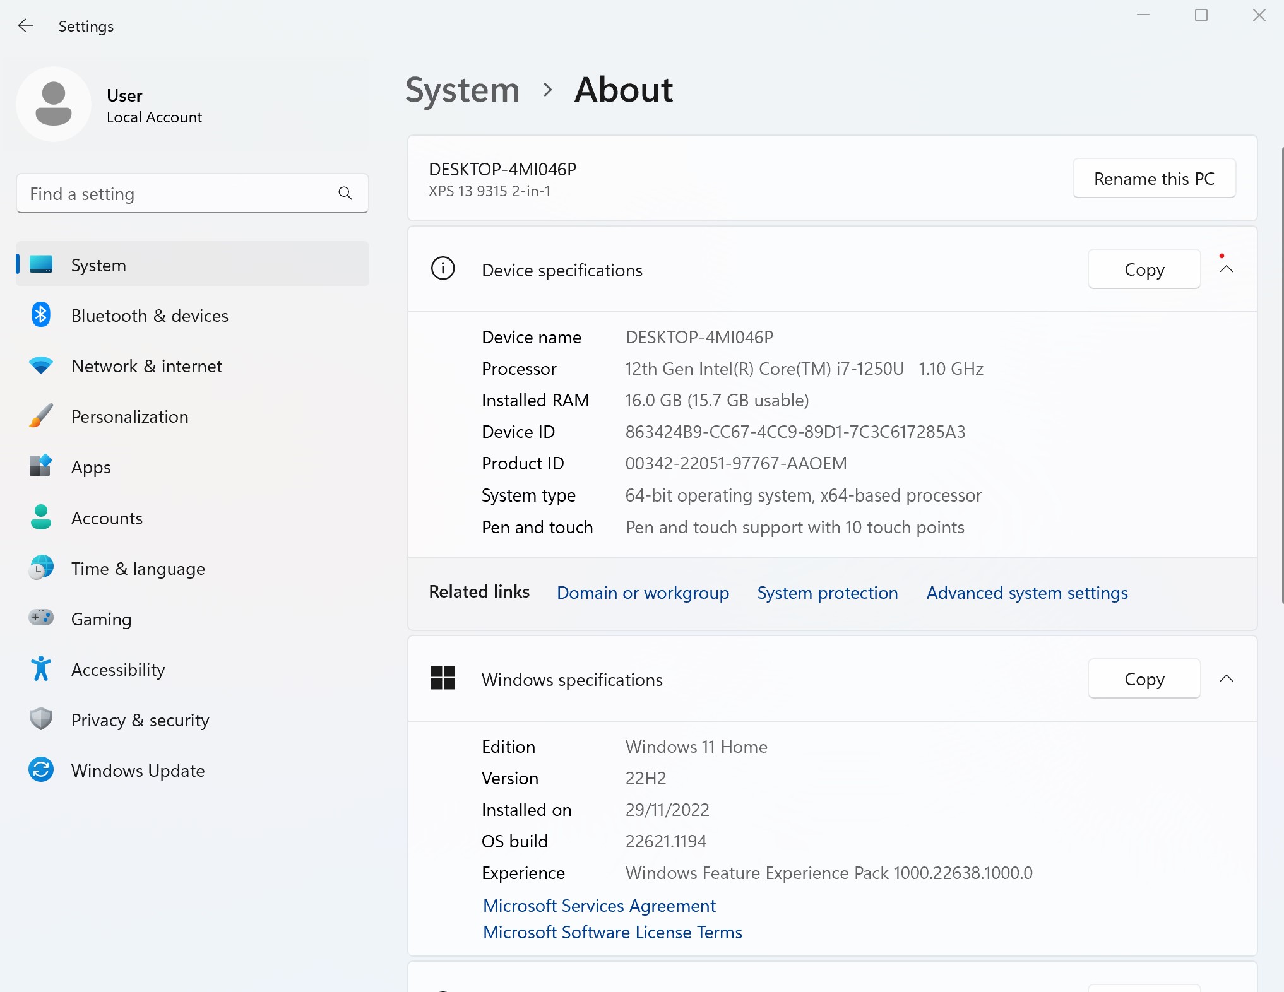Maximize the Settings window

1201,15
